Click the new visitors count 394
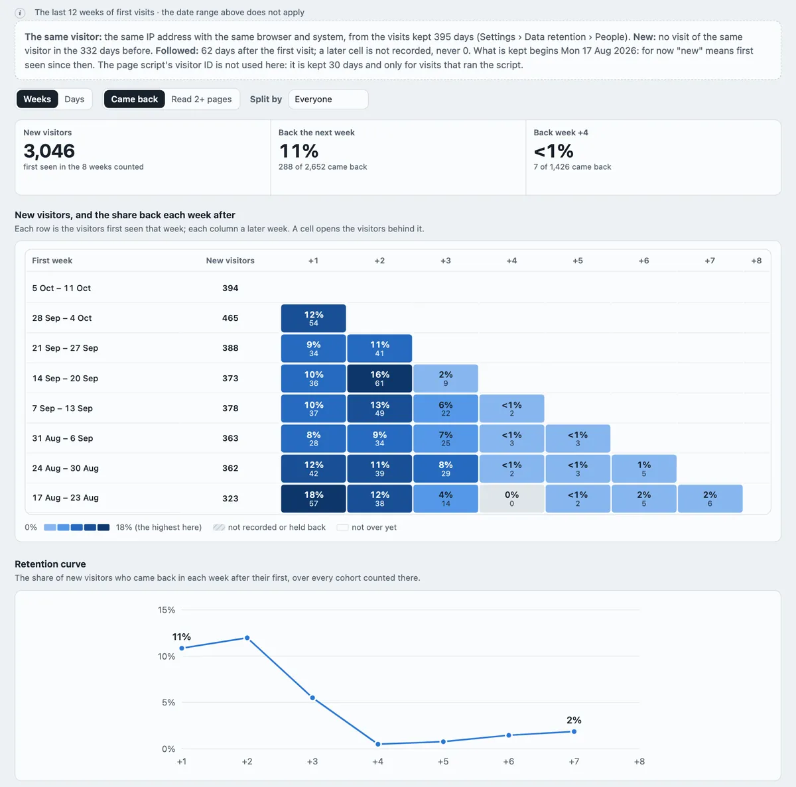This screenshot has width=796, height=787. (x=230, y=288)
